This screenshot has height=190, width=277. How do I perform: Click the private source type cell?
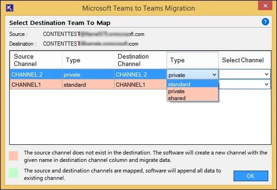tap(88, 74)
